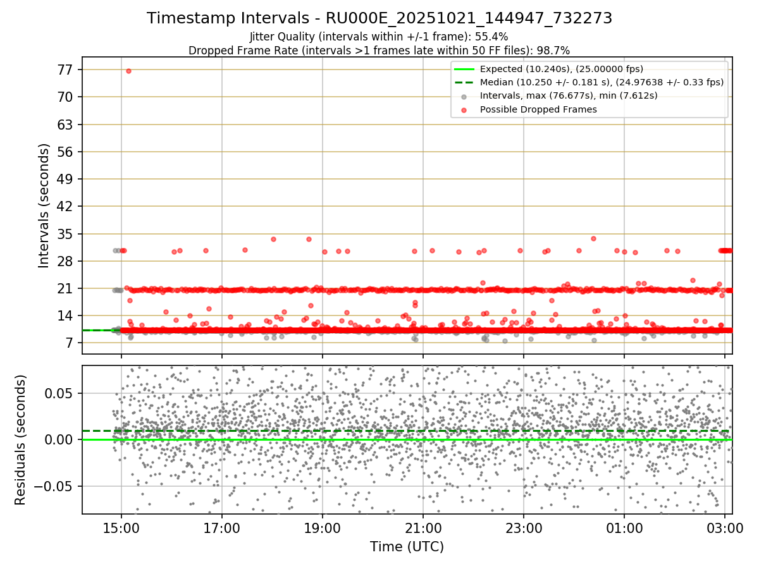Click the 'Intervals (seconds)' y-axis label
Screen dimensions: 759x569
44,205
